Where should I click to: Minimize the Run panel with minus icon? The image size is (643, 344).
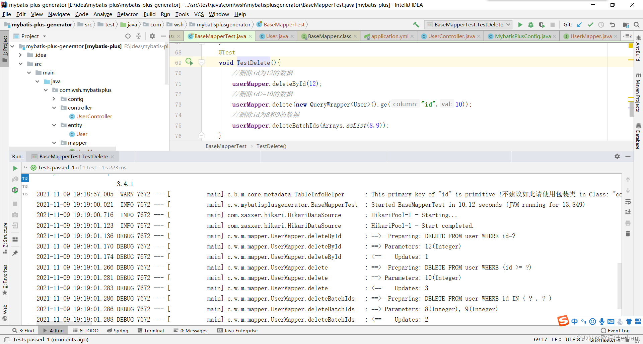point(628,156)
